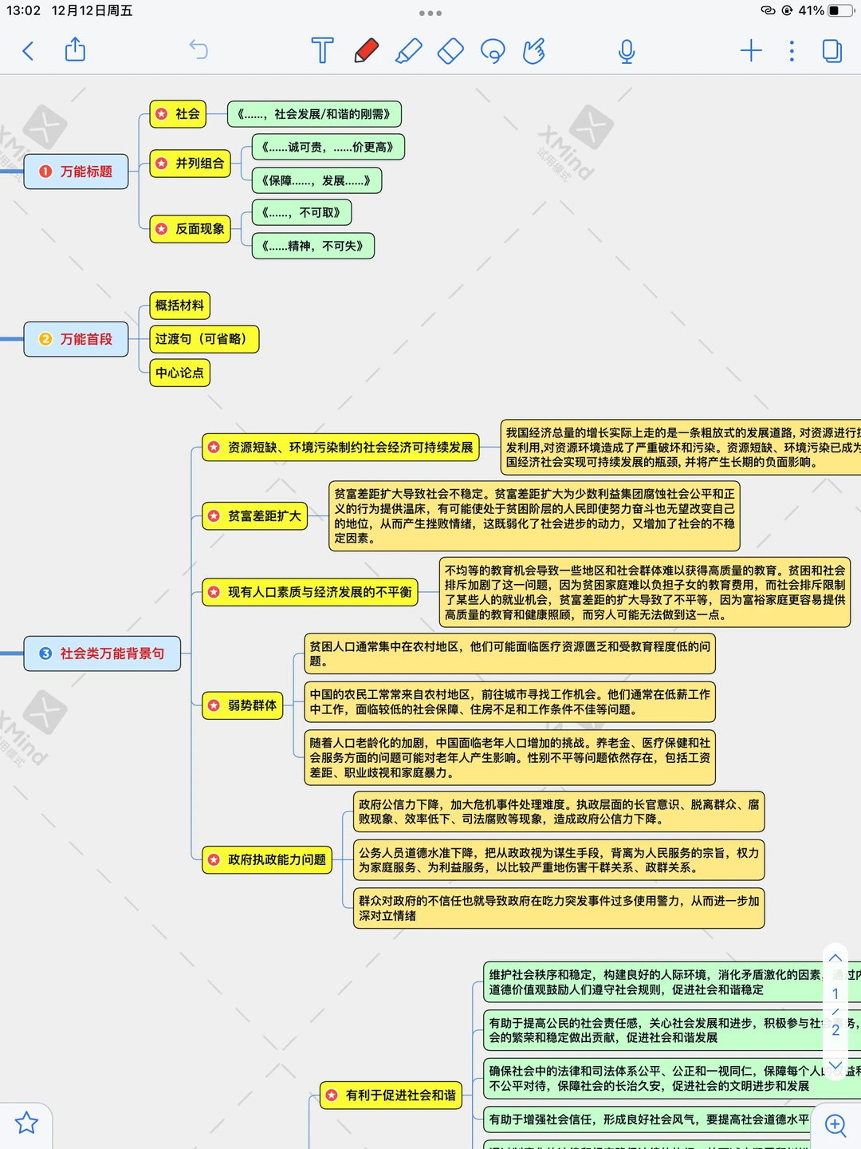Select the Highlighter tool
Viewport: 861px width, 1149px height.
click(408, 50)
